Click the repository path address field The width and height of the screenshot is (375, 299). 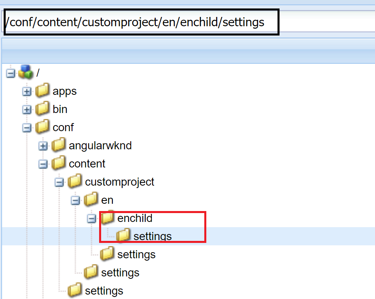point(141,22)
